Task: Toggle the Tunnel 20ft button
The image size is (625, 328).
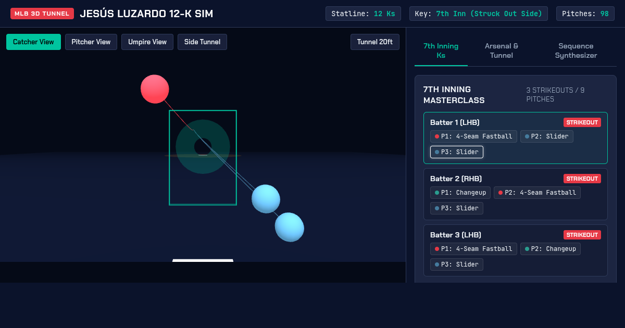Action: [375, 42]
